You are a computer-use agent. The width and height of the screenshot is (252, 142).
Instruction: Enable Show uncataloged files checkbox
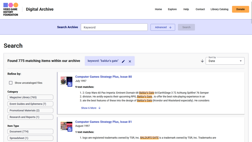pyautogui.click(x=11, y=83)
